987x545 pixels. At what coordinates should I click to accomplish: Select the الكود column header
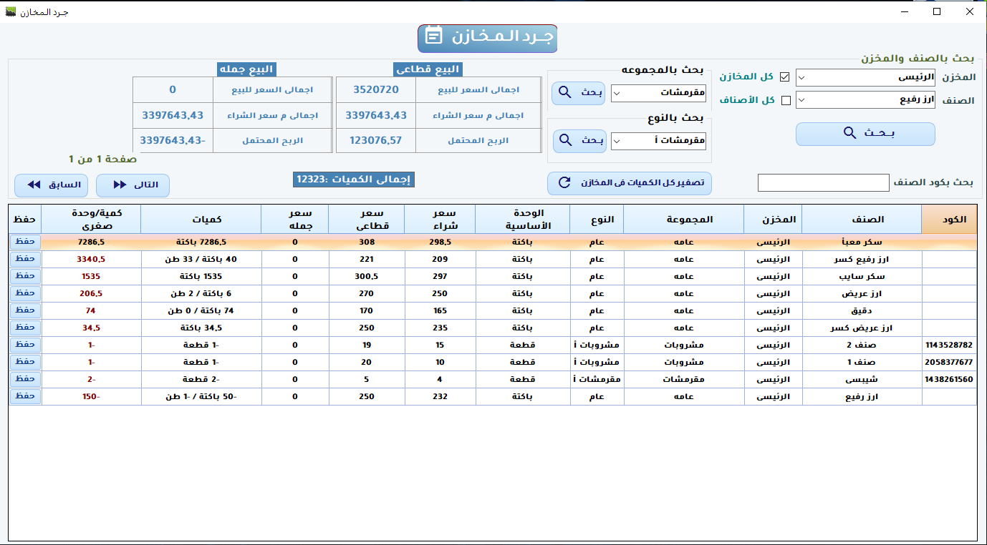949,219
